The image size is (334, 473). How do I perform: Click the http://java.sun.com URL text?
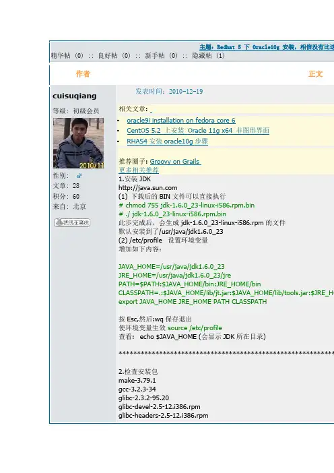click(147, 187)
